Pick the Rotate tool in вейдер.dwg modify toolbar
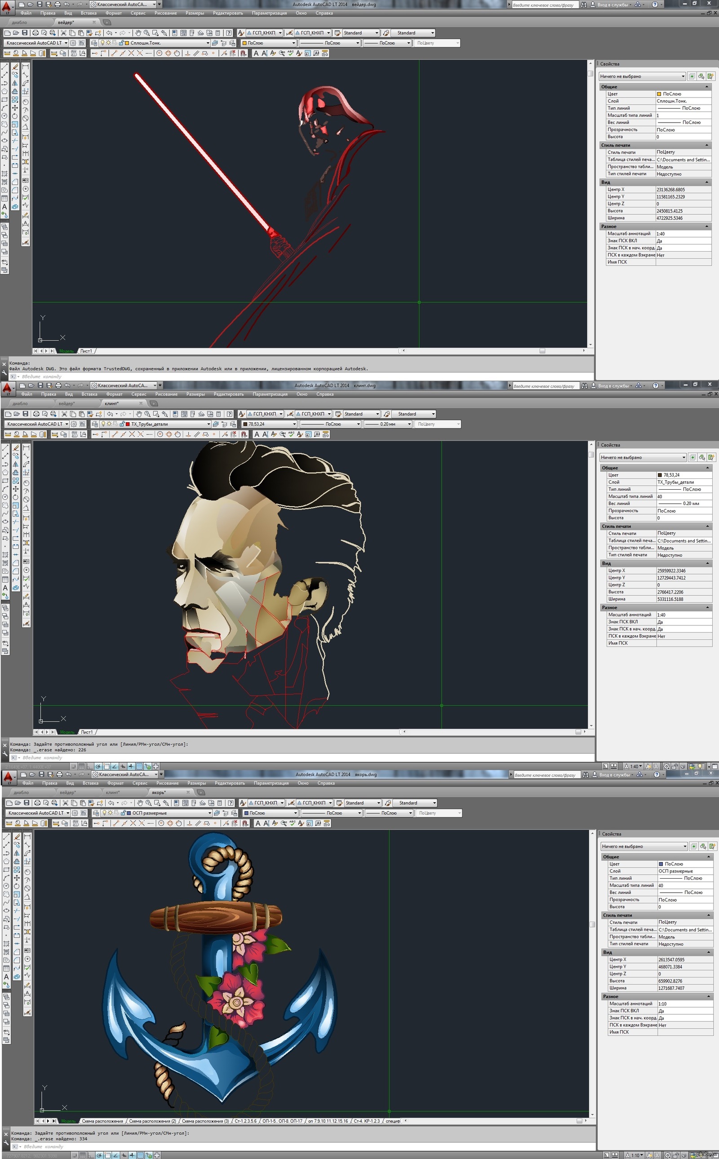 click(x=15, y=116)
